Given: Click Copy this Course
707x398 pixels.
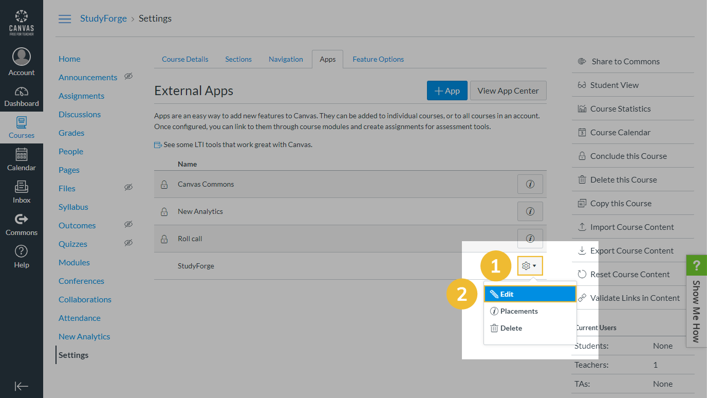Looking at the screenshot, I should click(615, 203).
